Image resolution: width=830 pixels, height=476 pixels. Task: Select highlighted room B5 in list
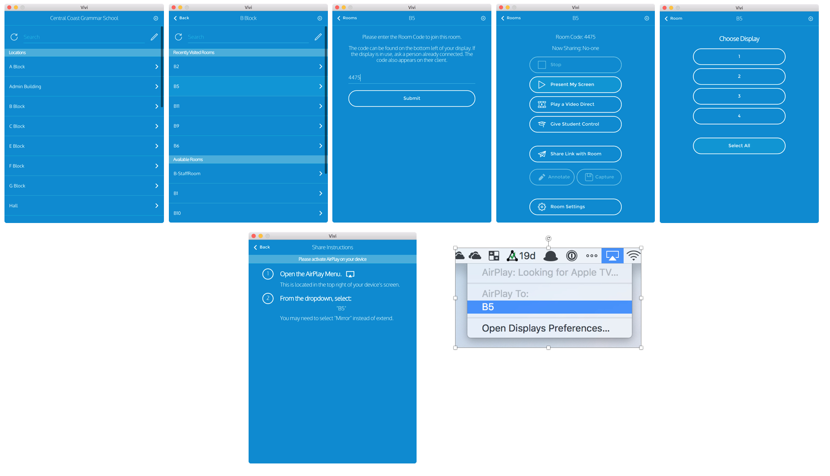click(x=248, y=86)
